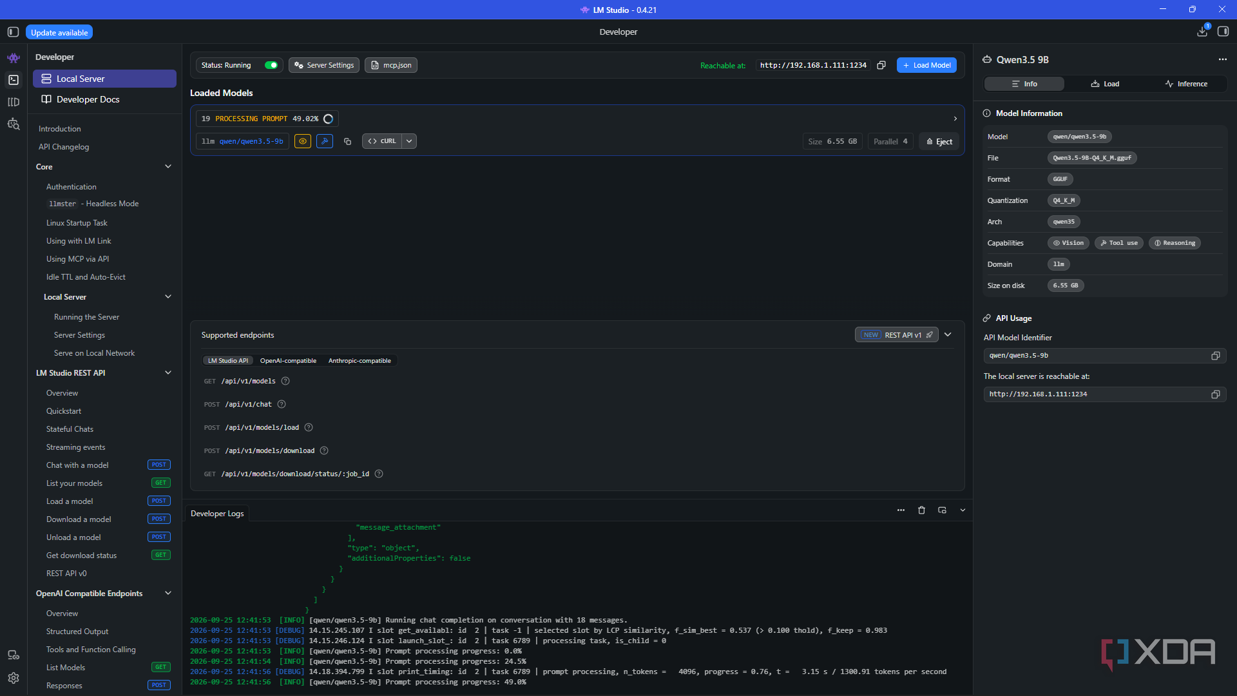
Task: Click the tool use hammer badge on model
Action: click(325, 141)
